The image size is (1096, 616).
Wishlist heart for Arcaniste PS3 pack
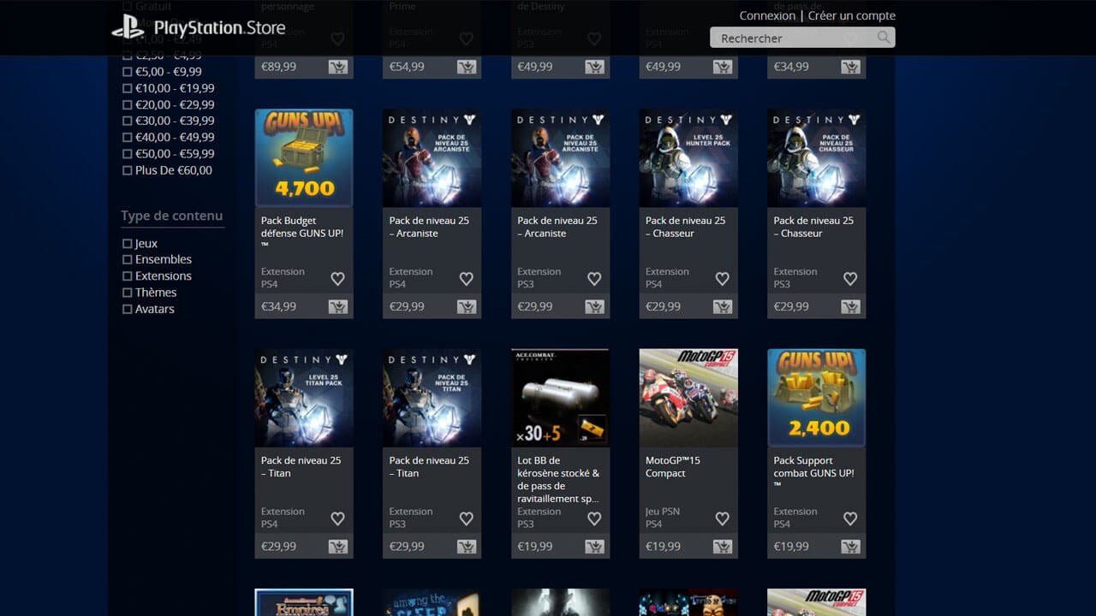(x=594, y=279)
